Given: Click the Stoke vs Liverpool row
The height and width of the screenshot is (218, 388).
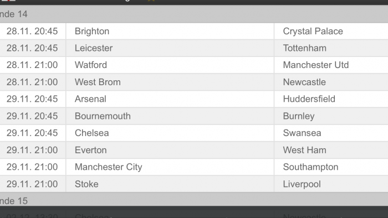Looking at the screenshot, I should click(194, 184).
